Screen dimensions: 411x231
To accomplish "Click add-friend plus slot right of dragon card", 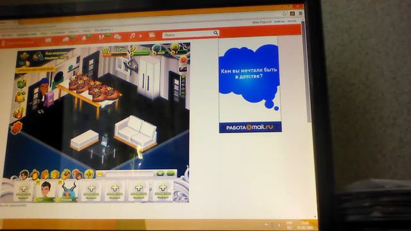I will [91, 191].
